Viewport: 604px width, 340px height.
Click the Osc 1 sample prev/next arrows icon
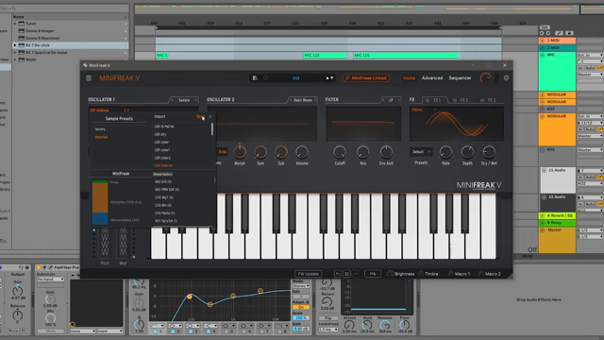pos(126,110)
